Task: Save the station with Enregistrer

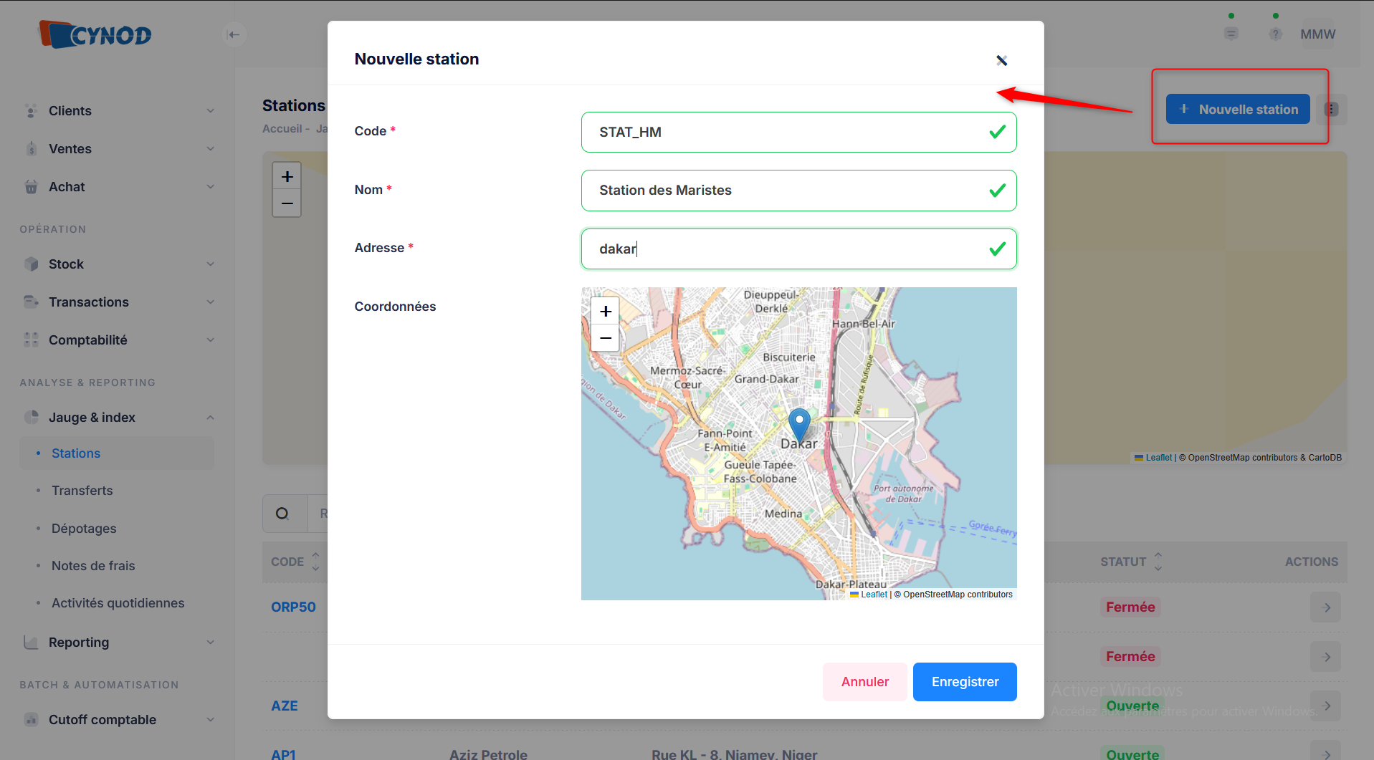Action: pyautogui.click(x=964, y=682)
